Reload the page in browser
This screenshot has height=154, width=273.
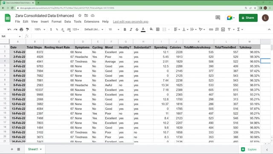tap(12, 8)
